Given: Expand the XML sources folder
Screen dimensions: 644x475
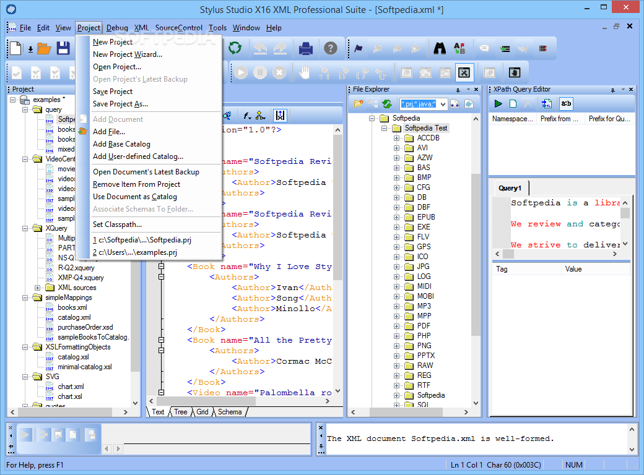Looking at the screenshot, I should tap(37, 288).
